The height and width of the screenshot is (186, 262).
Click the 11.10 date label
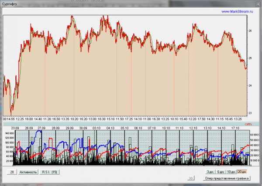pos(179,128)
